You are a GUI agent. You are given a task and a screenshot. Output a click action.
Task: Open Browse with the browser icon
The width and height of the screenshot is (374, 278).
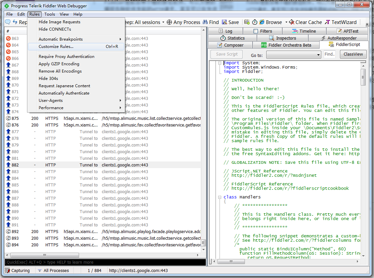[262, 22]
